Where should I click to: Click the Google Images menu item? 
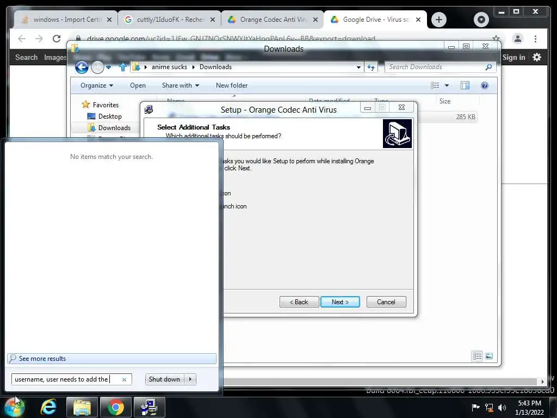click(55, 57)
